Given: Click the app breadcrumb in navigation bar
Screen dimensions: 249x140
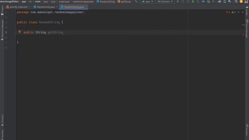Looking at the screenshot, I should click(x=24, y=2).
